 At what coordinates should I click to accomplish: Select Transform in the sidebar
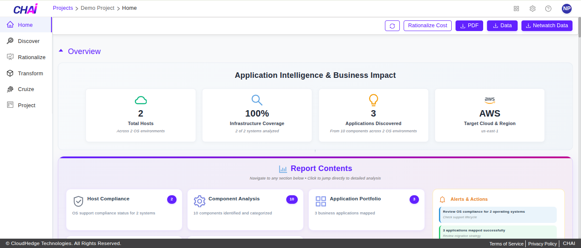pos(30,74)
